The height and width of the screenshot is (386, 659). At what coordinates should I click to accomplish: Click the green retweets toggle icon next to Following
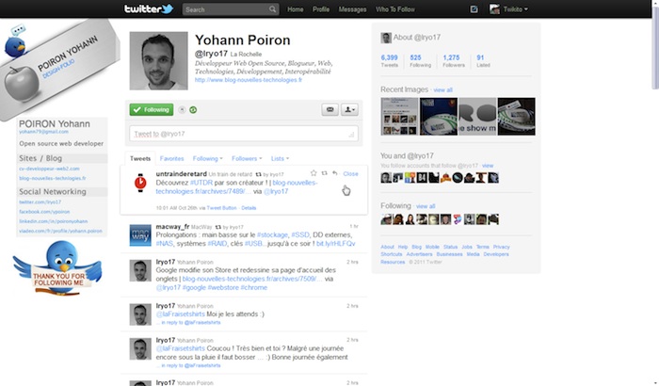coord(193,109)
